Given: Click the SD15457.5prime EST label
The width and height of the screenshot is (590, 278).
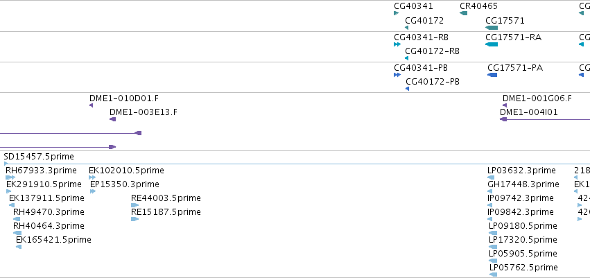Looking at the screenshot, I should 39,157.
